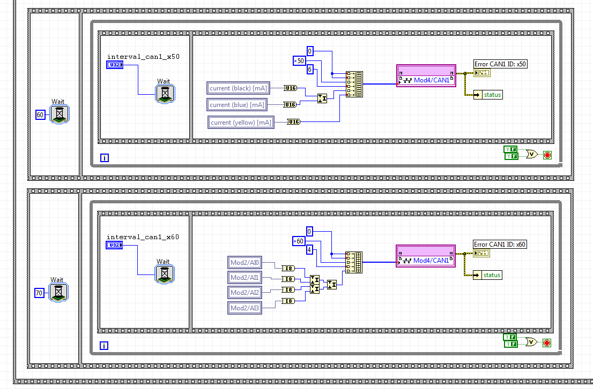Click the Error CAN1 ID: x50 indicator terminal
The image size is (593, 389).
482,73
